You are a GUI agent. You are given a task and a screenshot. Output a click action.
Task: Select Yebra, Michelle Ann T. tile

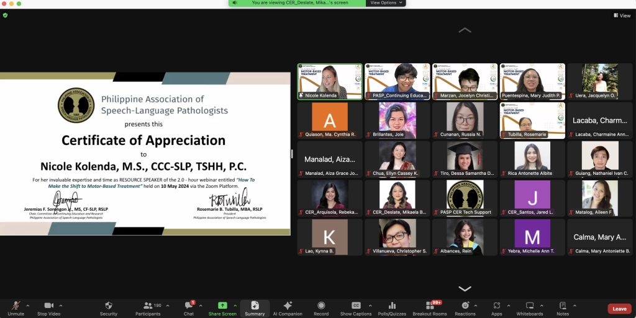pyautogui.click(x=532, y=237)
